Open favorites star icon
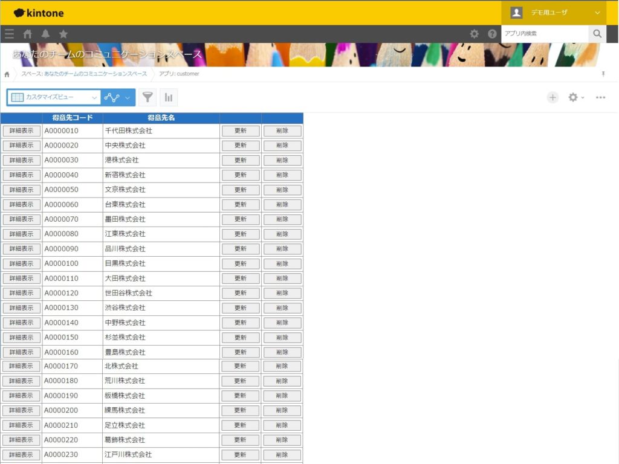Viewport: 619px width, 464px height. (63, 34)
